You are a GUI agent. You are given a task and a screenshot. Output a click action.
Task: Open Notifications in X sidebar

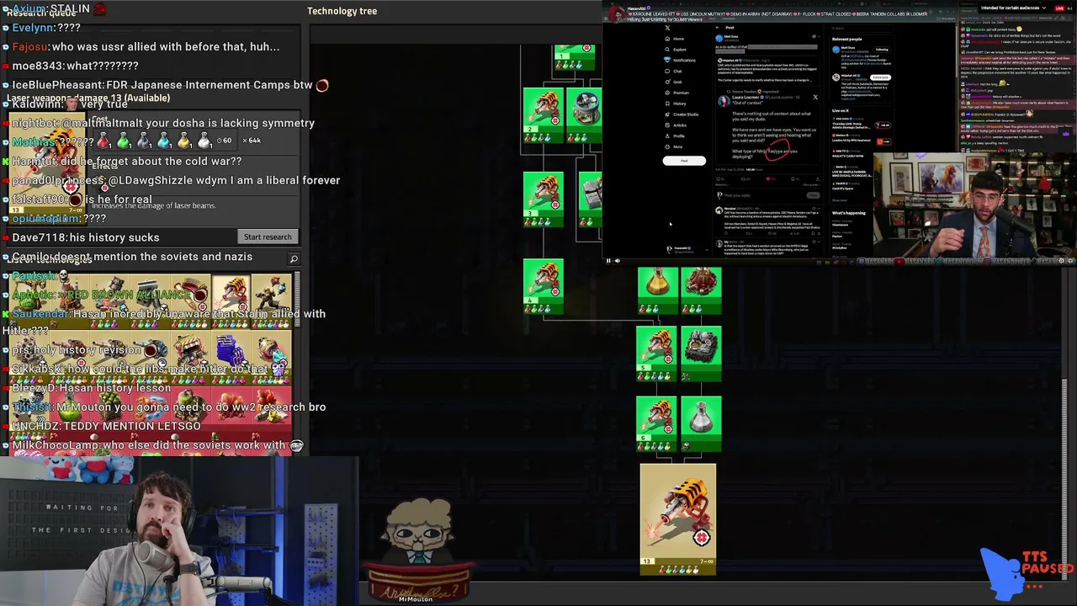(682, 61)
